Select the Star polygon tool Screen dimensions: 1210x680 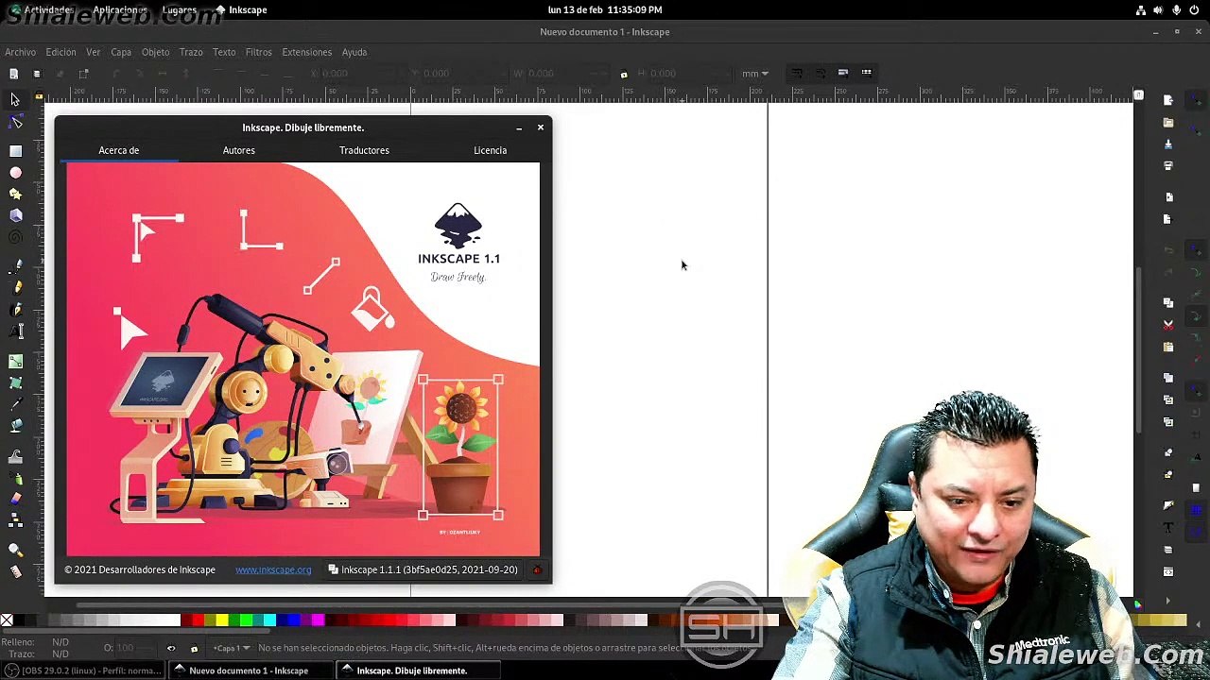coord(15,195)
